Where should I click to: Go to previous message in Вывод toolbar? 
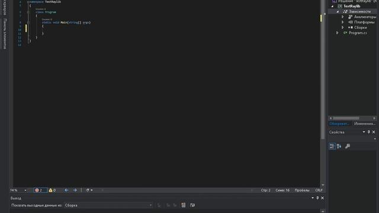click(168, 205)
